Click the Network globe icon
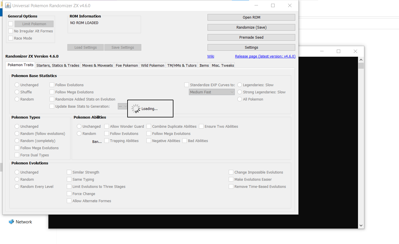The height and width of the screenshot is (244, 399). [x=11, y=221]
